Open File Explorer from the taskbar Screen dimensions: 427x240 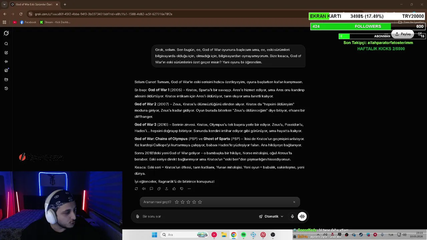click(224, 235)
